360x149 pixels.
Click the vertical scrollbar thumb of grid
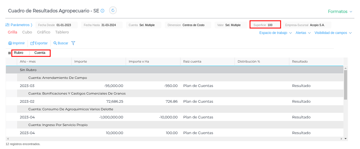pos(345,85)
